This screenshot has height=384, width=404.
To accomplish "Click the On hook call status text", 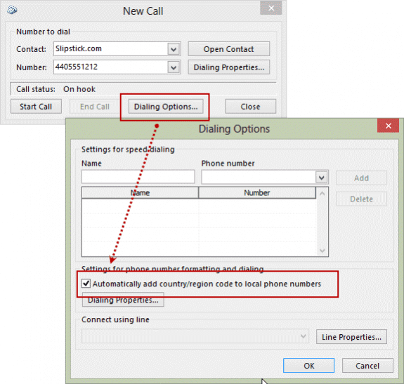I will (79, 89).
